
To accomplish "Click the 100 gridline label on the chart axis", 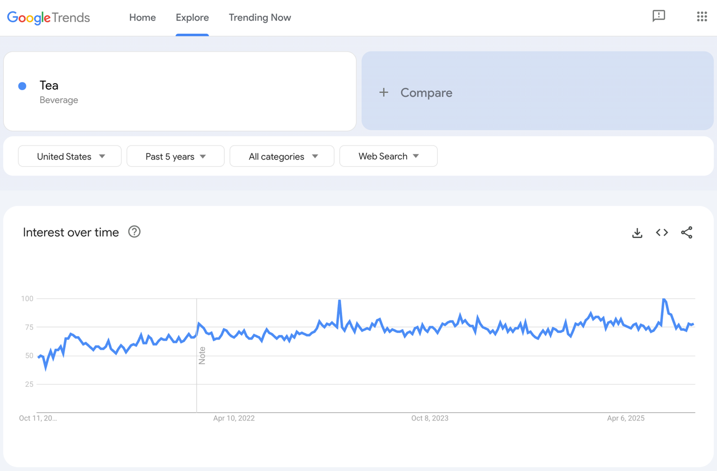I will pyautogui.click(x=26, y=298).
